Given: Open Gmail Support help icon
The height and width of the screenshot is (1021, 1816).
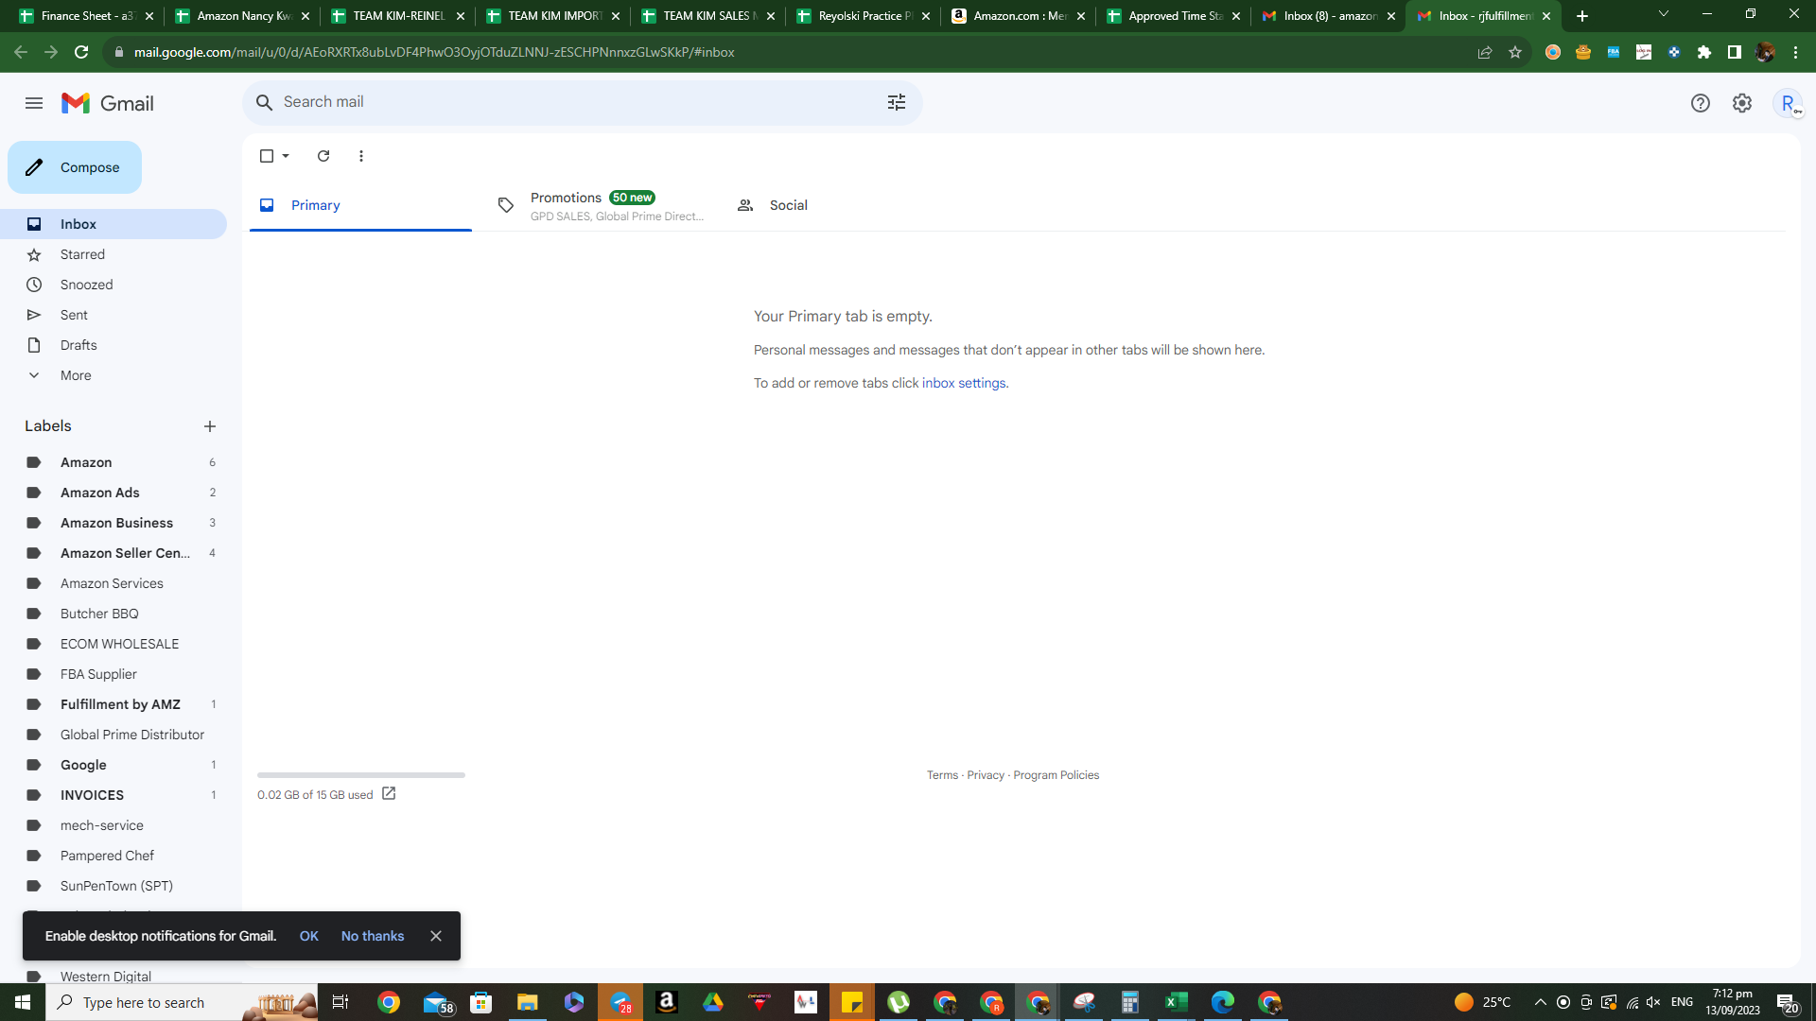Looking at the screenshot, I should pos(1701,103).
